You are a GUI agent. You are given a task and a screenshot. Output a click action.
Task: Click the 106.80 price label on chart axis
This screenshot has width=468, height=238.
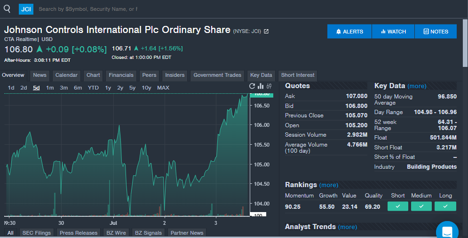(x=262, y=94)
